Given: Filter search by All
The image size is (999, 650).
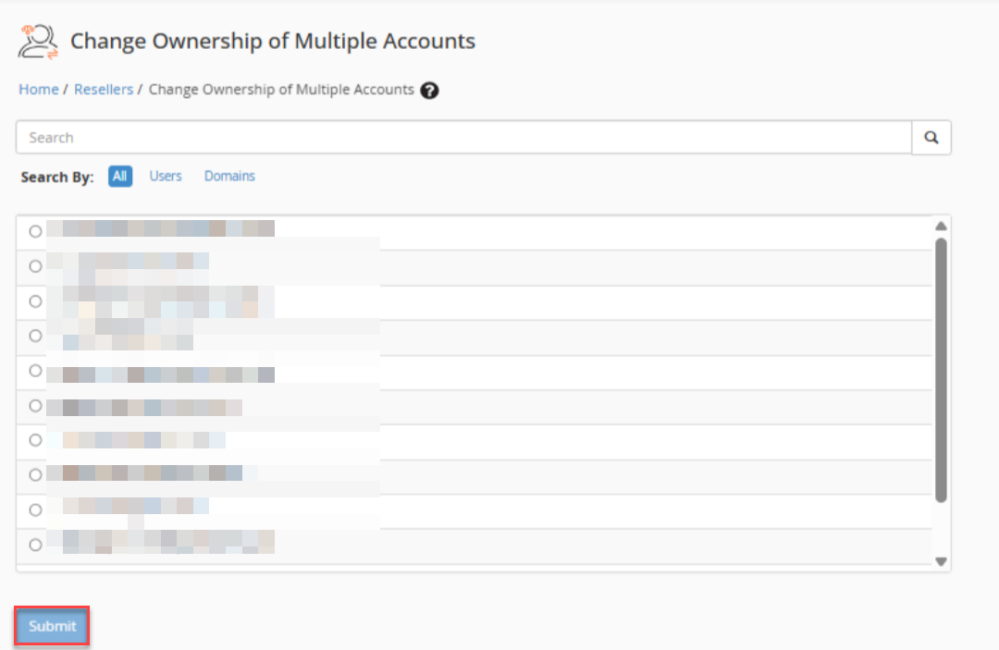Looking at the screenshot, I should (119, 177).
